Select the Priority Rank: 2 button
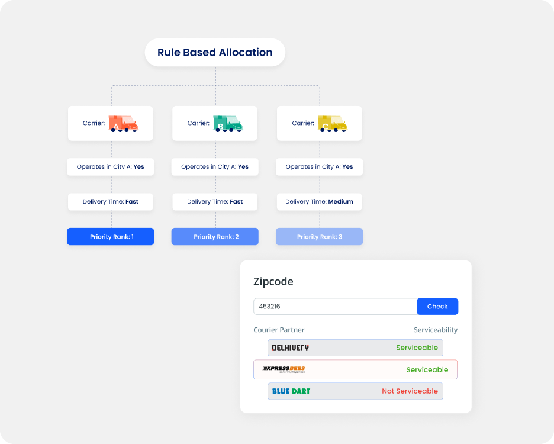Viewport: 554px width, 444px height. pyautogui.click(x=215, y=237)
